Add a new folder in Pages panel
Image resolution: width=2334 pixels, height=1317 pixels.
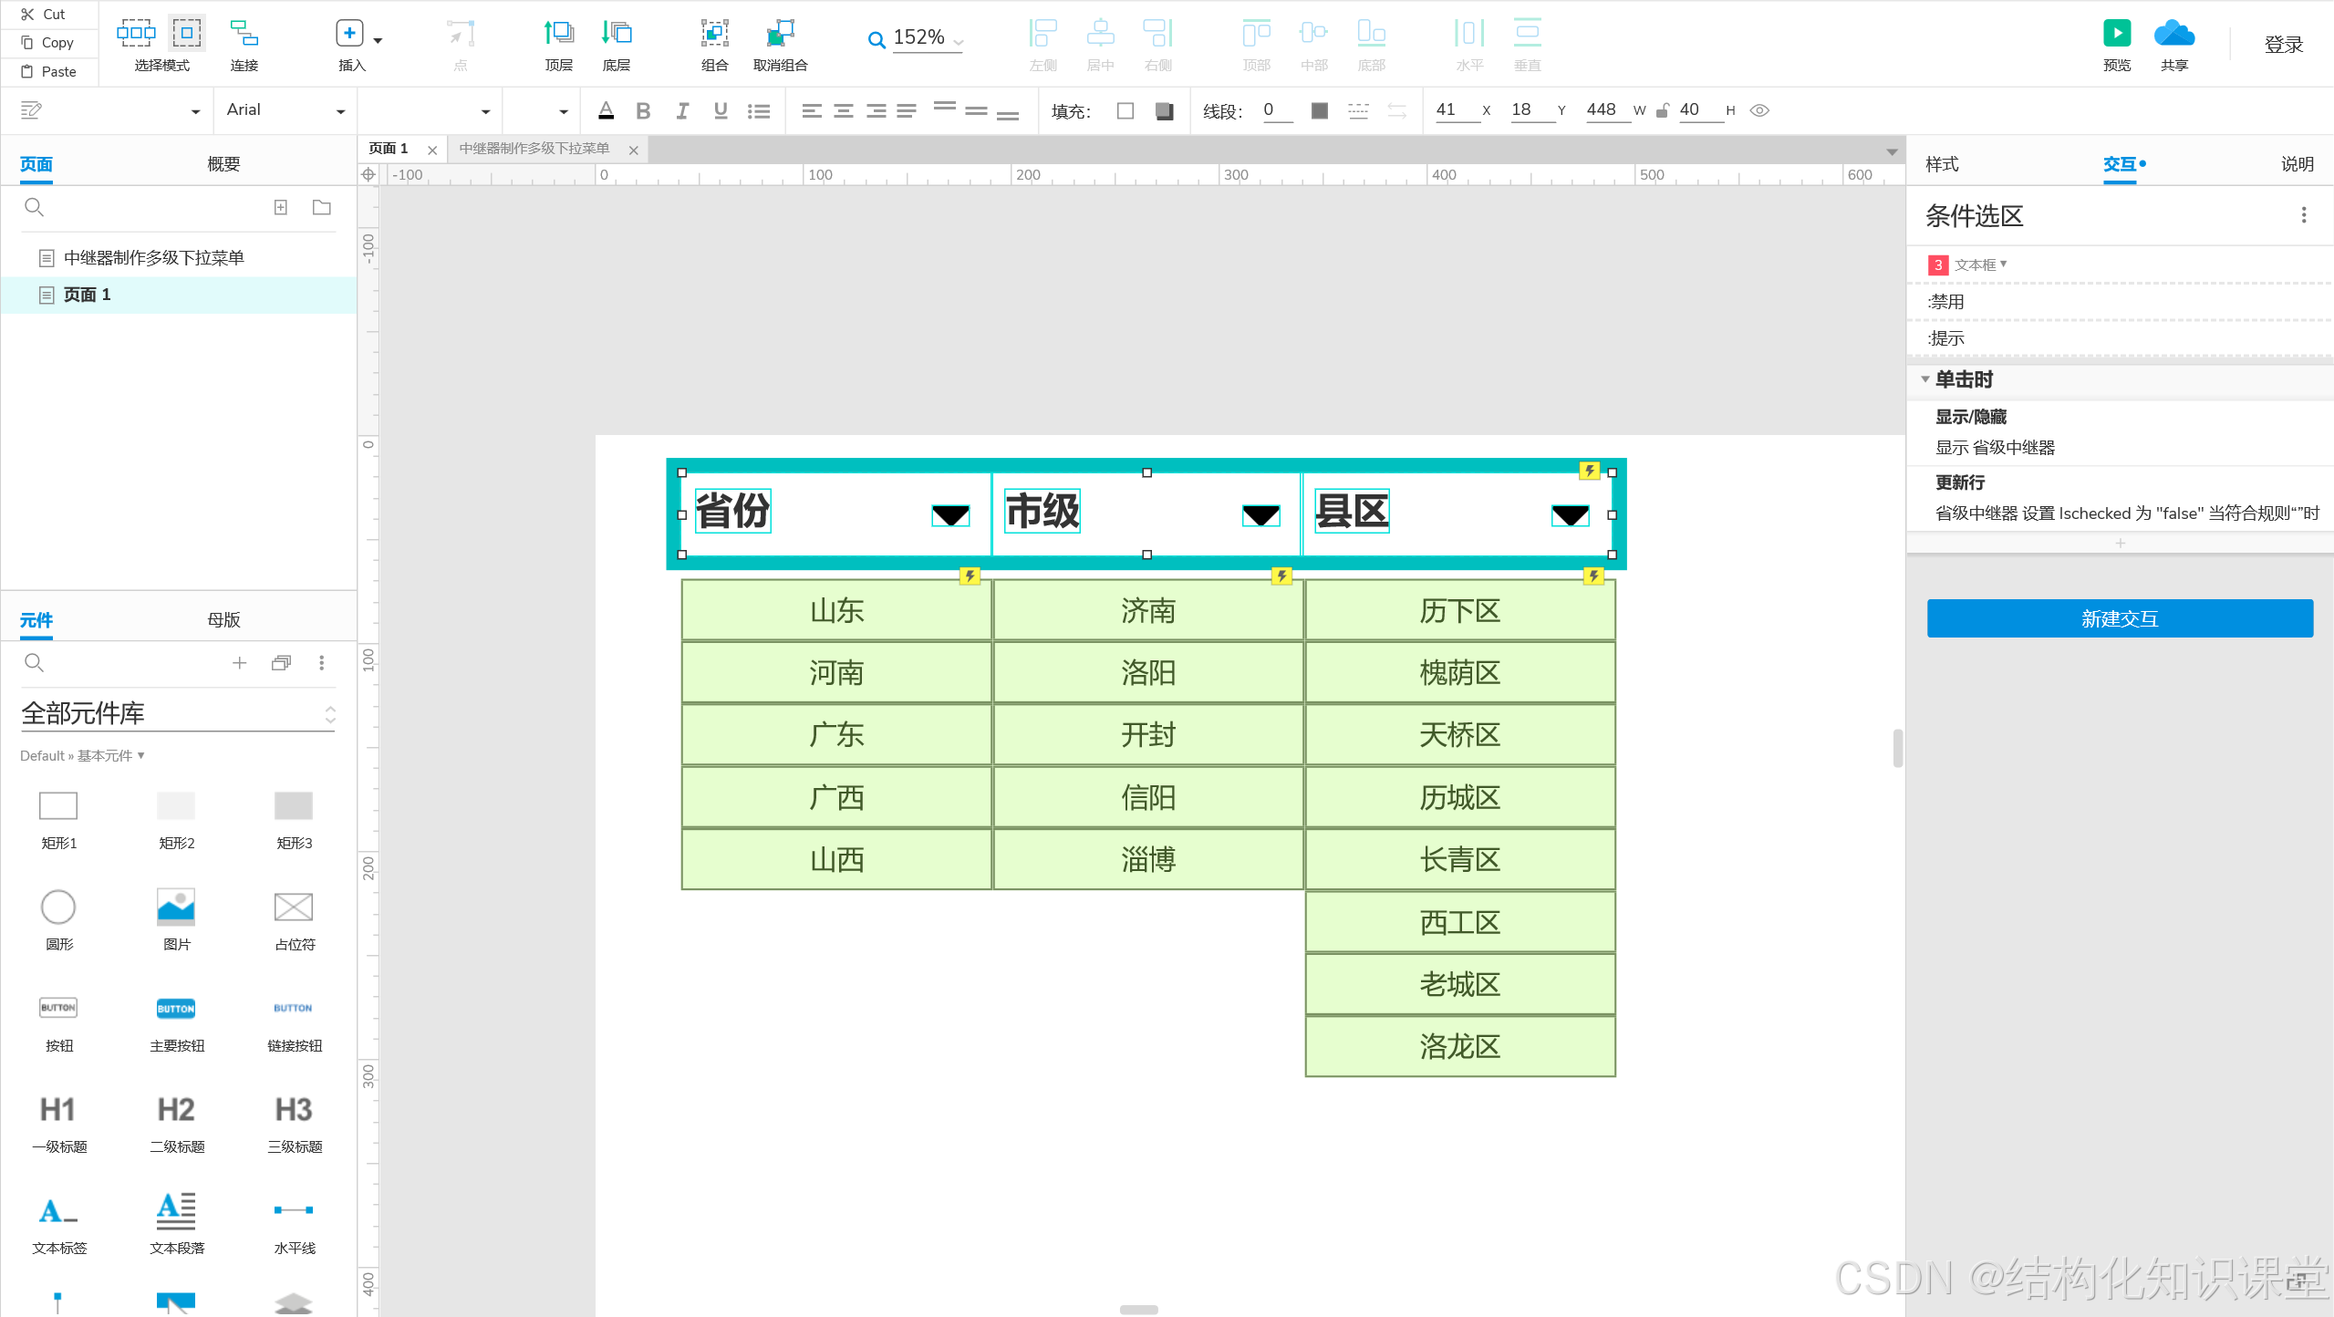click(322, 207)
